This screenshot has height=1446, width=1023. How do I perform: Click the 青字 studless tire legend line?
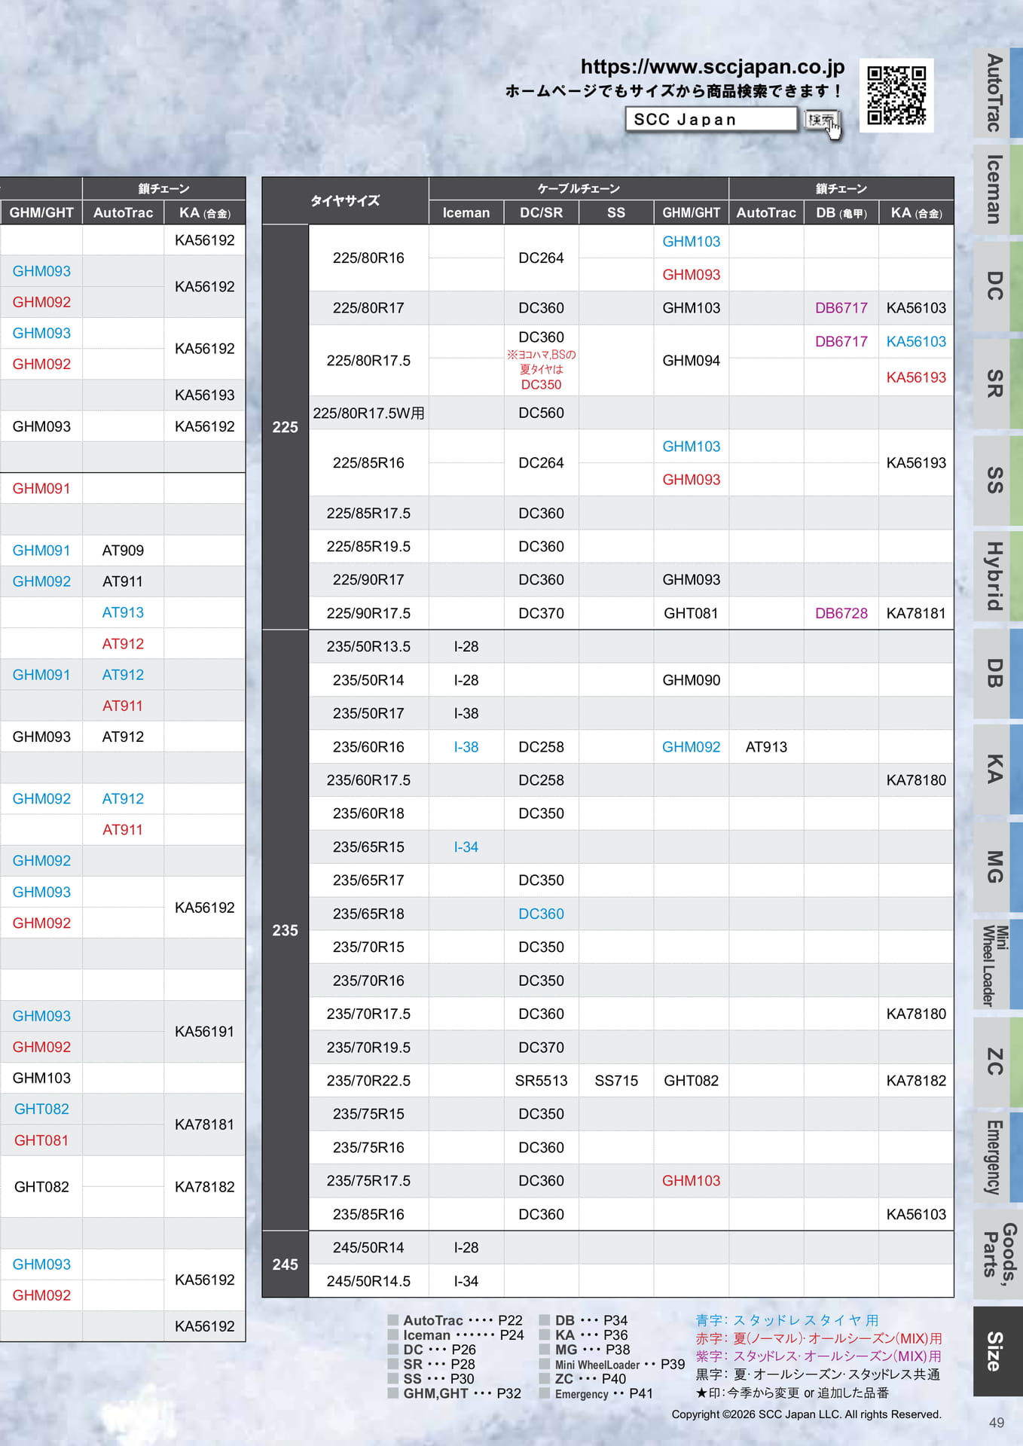[x=787, y=1320]
